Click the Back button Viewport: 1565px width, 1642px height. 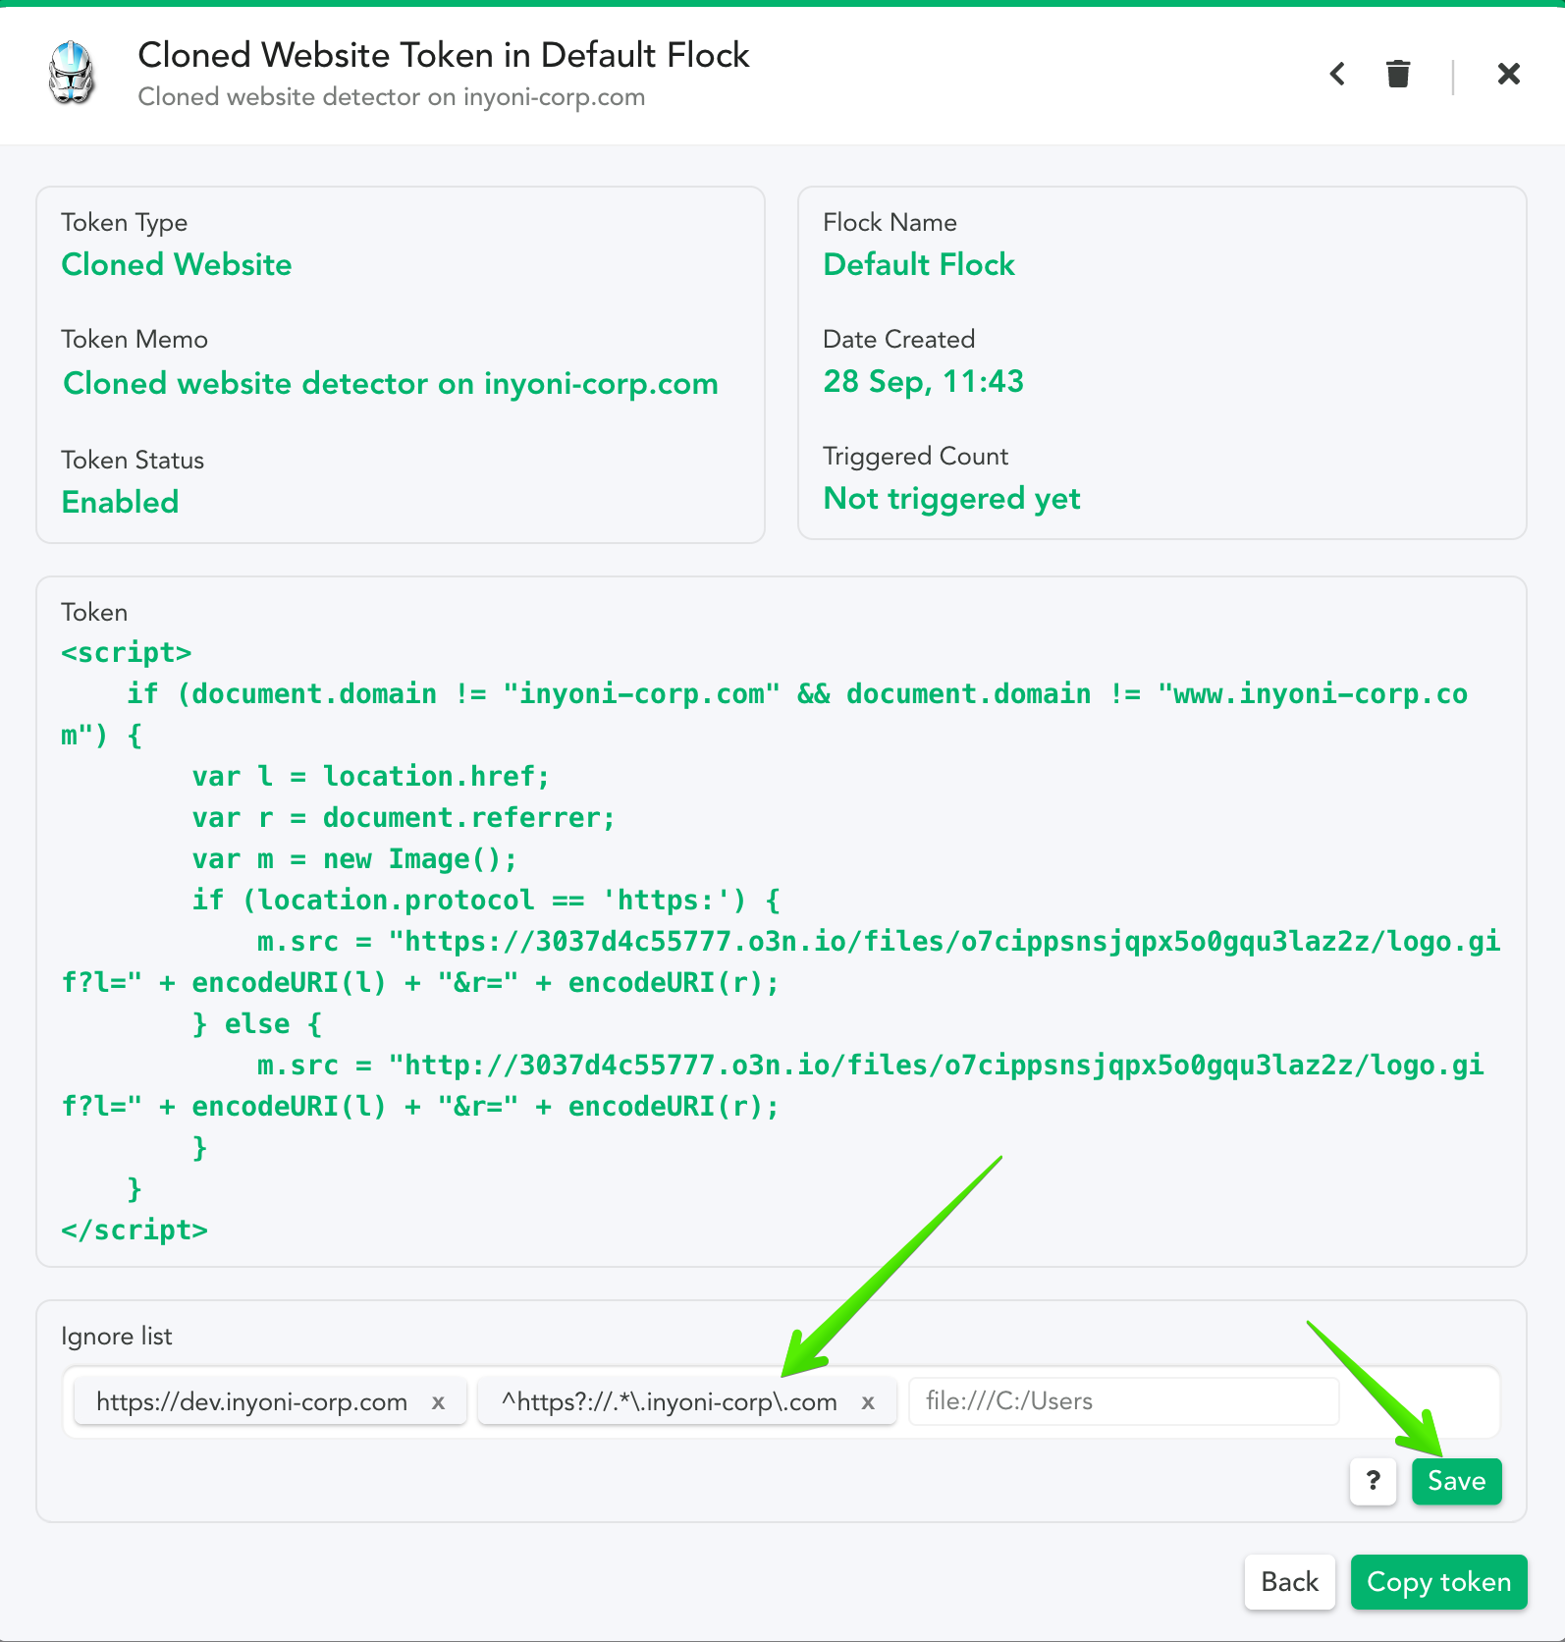click(1290, 1582)
